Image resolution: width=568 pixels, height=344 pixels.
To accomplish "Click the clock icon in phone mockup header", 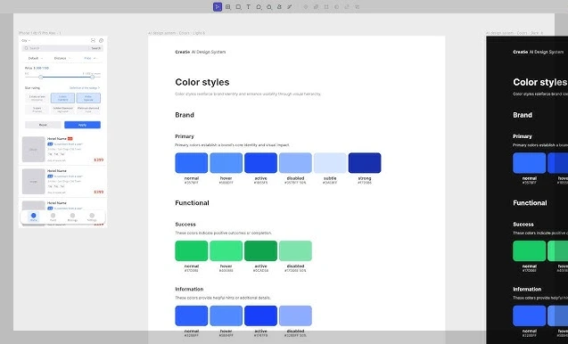I will 101,41.
